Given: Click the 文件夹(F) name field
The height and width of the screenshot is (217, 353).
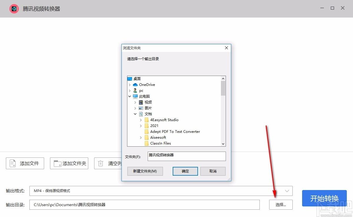Looking at the screenshot, I should tap(187, 156).
